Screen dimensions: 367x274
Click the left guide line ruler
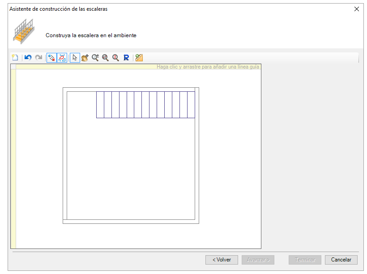pyautogui.click(x=13, y=159)
